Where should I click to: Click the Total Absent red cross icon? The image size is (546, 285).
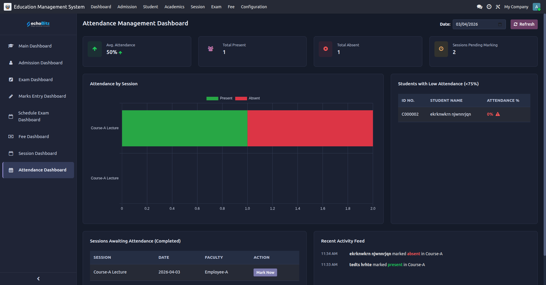(326, 49)
